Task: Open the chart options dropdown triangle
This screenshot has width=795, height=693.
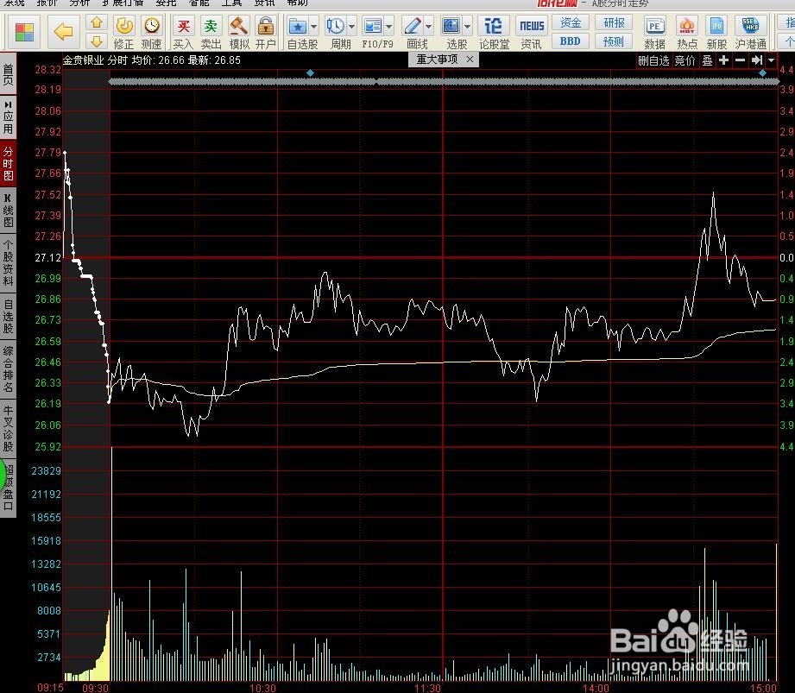Action: coord(771,60)
